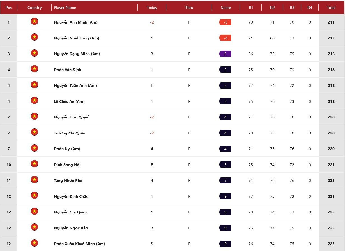Click the R3 column header
This screenshot has width=345, height=251.
pyautogui.click(x=292, y=8)
